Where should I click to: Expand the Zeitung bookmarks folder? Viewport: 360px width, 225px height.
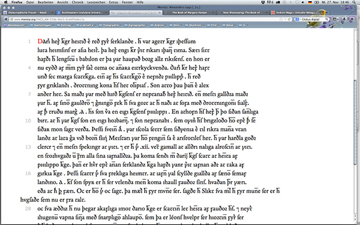65,25
